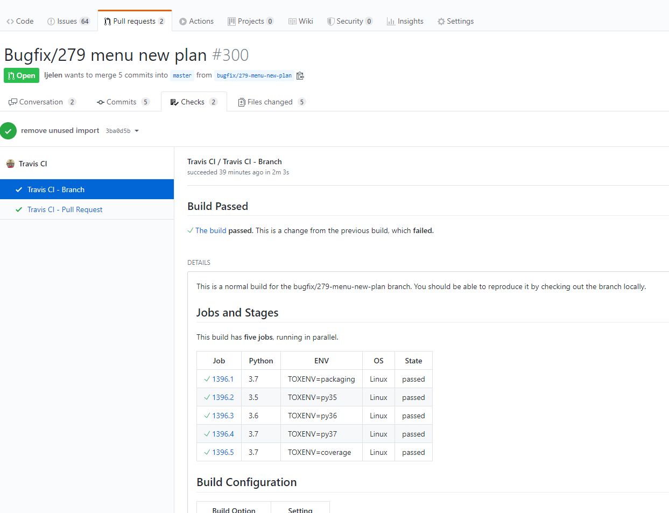Click 'The build' link in Build Passed section
Viewport: 669px width, 513px height.
click(210, 230)
